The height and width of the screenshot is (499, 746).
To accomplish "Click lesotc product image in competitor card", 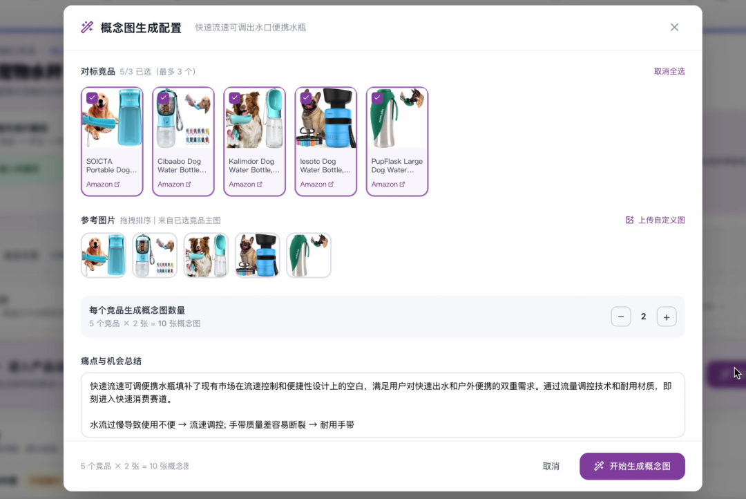I will 326,118.
